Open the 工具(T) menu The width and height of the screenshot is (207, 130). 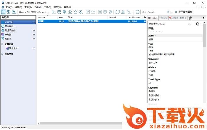(47, 7)
